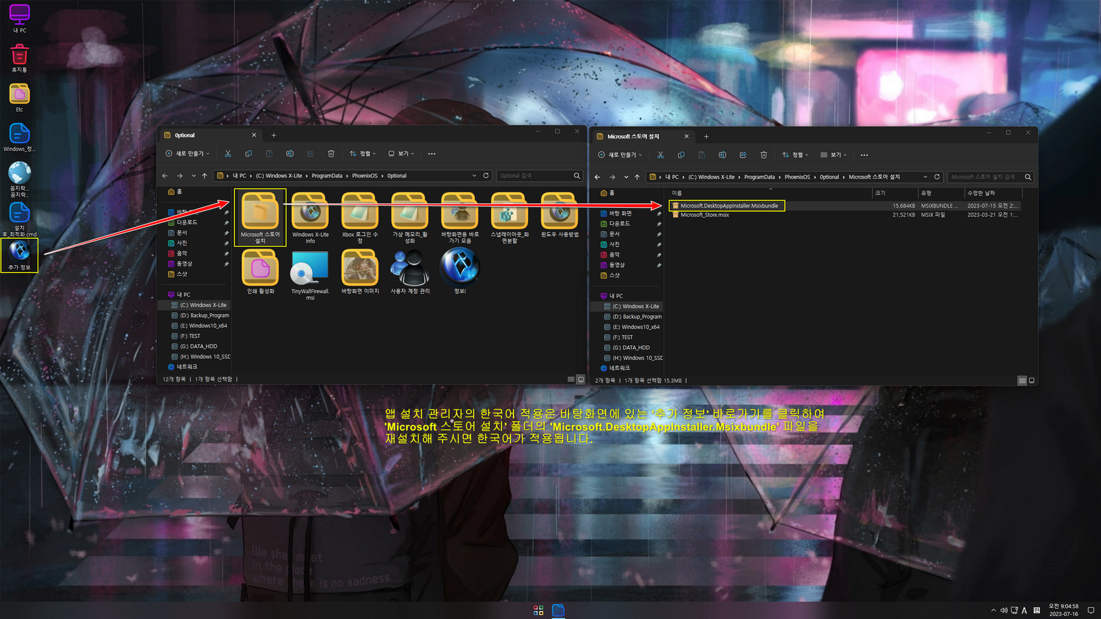Click Optional breadcrumb in Microsoft 스토어 설치 window
The width and height of the screenshot is (1101, 619).
pyautogui.click(x=829, y=177)
